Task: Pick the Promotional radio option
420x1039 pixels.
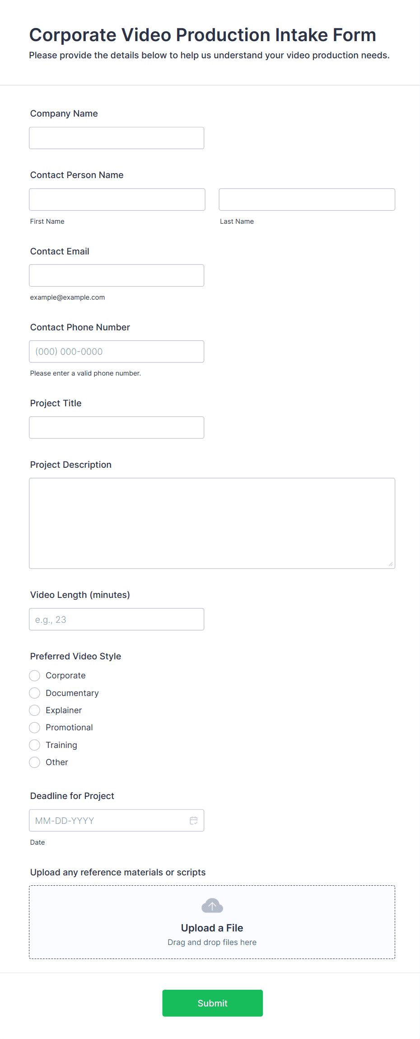Action: (x=35, y=728)
